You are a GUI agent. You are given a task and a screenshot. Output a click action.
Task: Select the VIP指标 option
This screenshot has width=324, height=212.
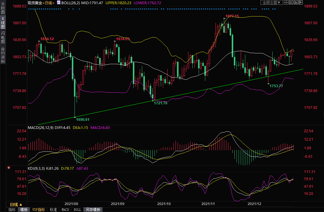[38, 210]
